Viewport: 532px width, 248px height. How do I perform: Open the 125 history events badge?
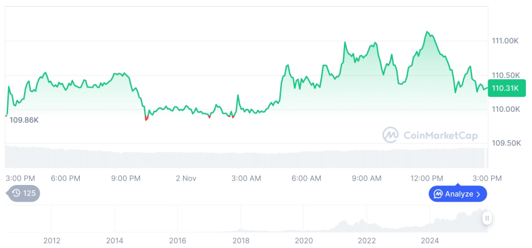pos(23,194)
